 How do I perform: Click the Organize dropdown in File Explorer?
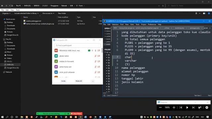6,13
